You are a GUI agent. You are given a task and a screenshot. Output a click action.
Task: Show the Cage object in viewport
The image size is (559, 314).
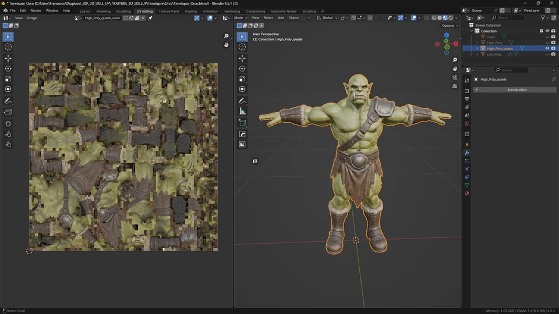(x=547, y=37)
